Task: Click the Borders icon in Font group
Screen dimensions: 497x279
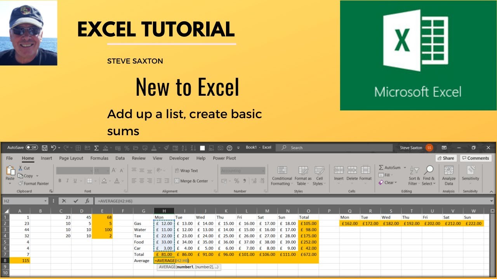Action: [x=89, y=181]
